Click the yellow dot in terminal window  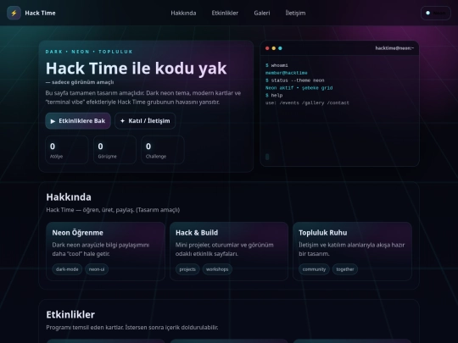point(274,48)
